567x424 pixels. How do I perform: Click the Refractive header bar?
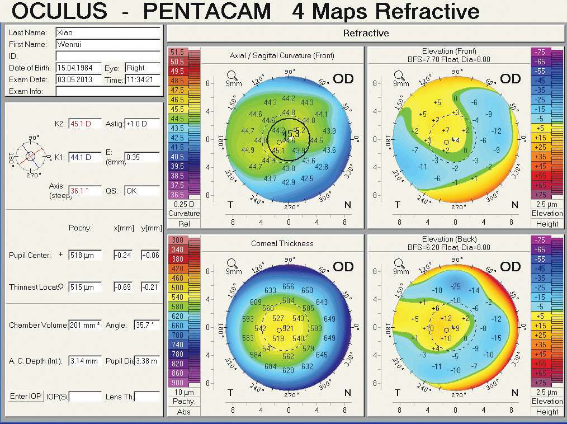[x=366, y=34]
